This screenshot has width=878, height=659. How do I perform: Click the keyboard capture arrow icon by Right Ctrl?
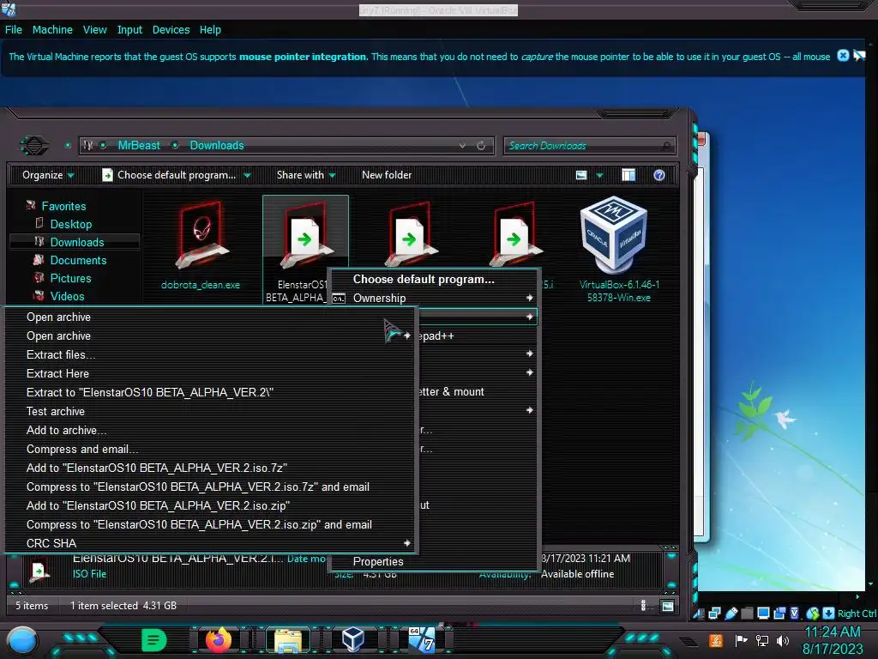(x=828, y=613)
